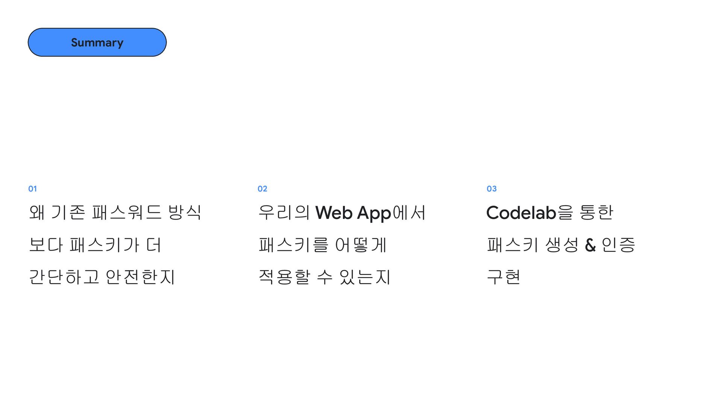Select the 02 section number
722x406 pixels.
(x=262, y=189)
